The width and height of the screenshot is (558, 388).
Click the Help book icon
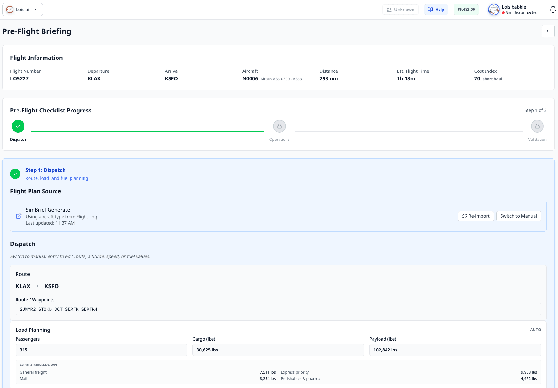pos(430,9)
